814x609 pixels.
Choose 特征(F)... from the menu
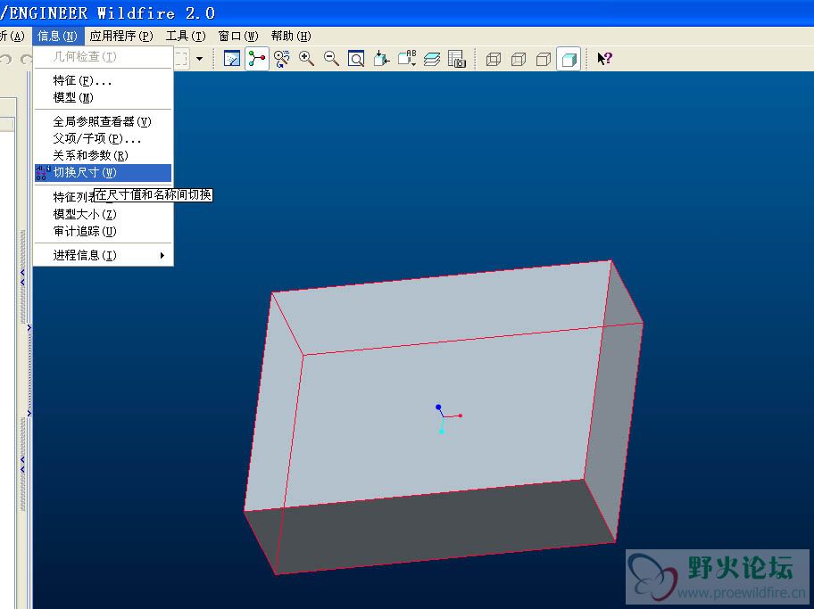103,80
